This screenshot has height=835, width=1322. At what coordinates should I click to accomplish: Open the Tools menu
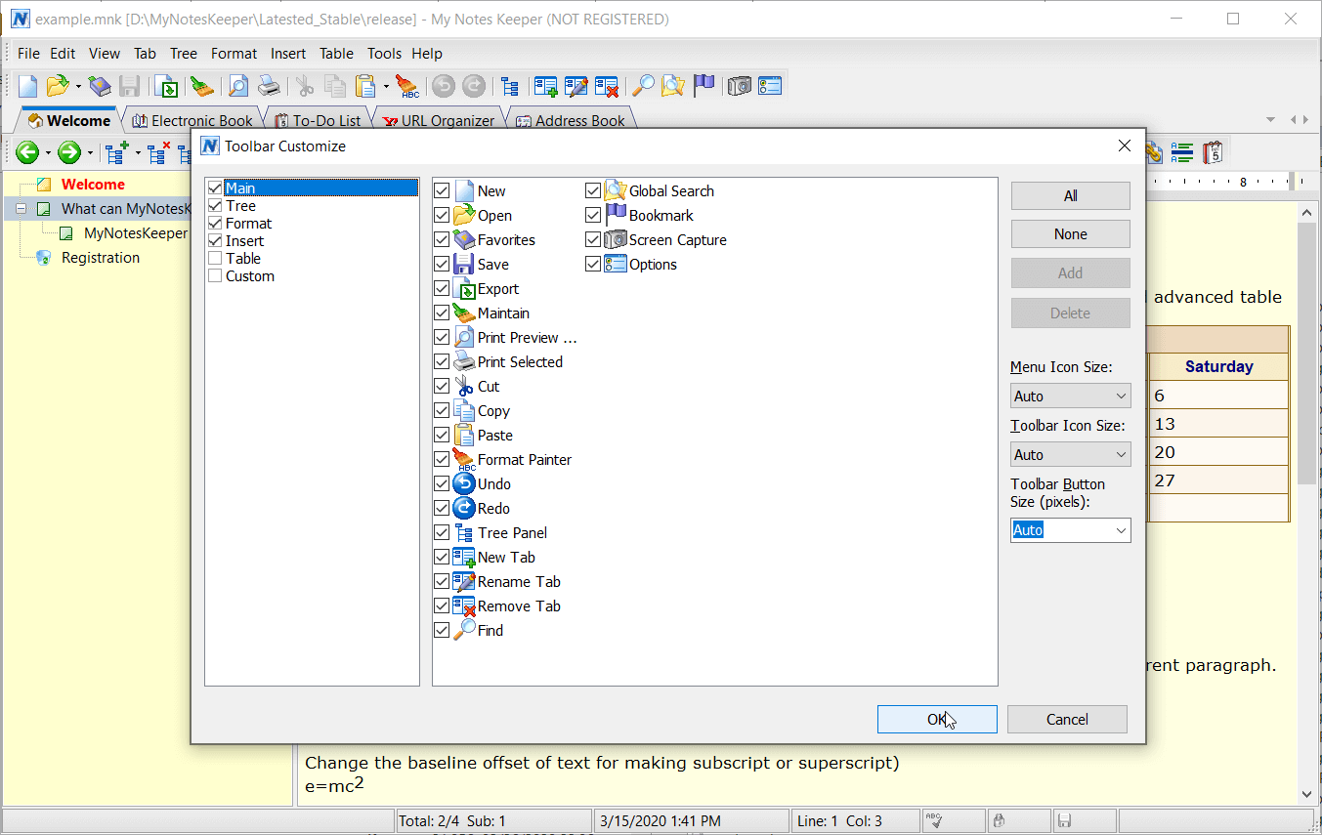[385, 54]
